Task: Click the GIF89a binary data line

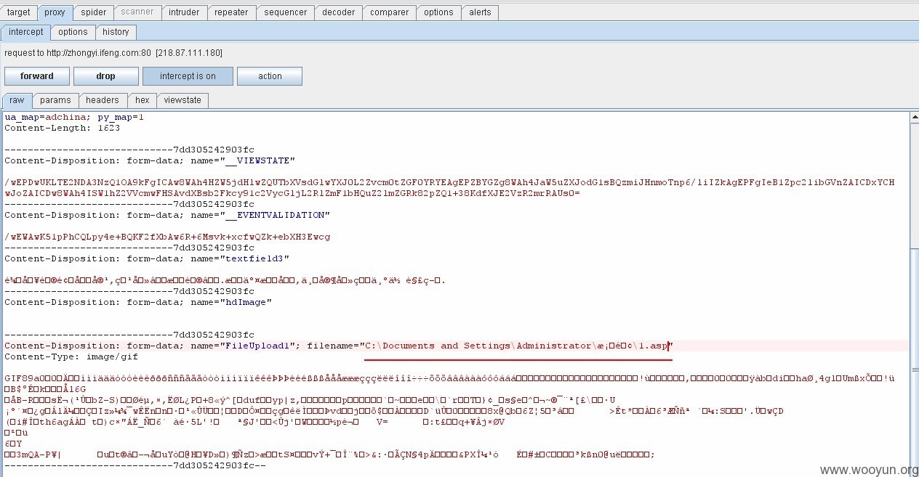Action: 449,378
